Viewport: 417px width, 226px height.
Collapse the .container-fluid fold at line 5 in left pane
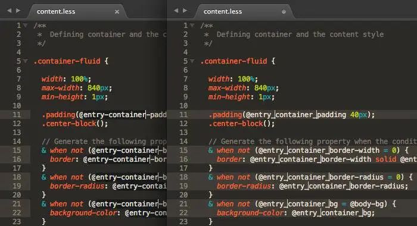click(26, 61)
